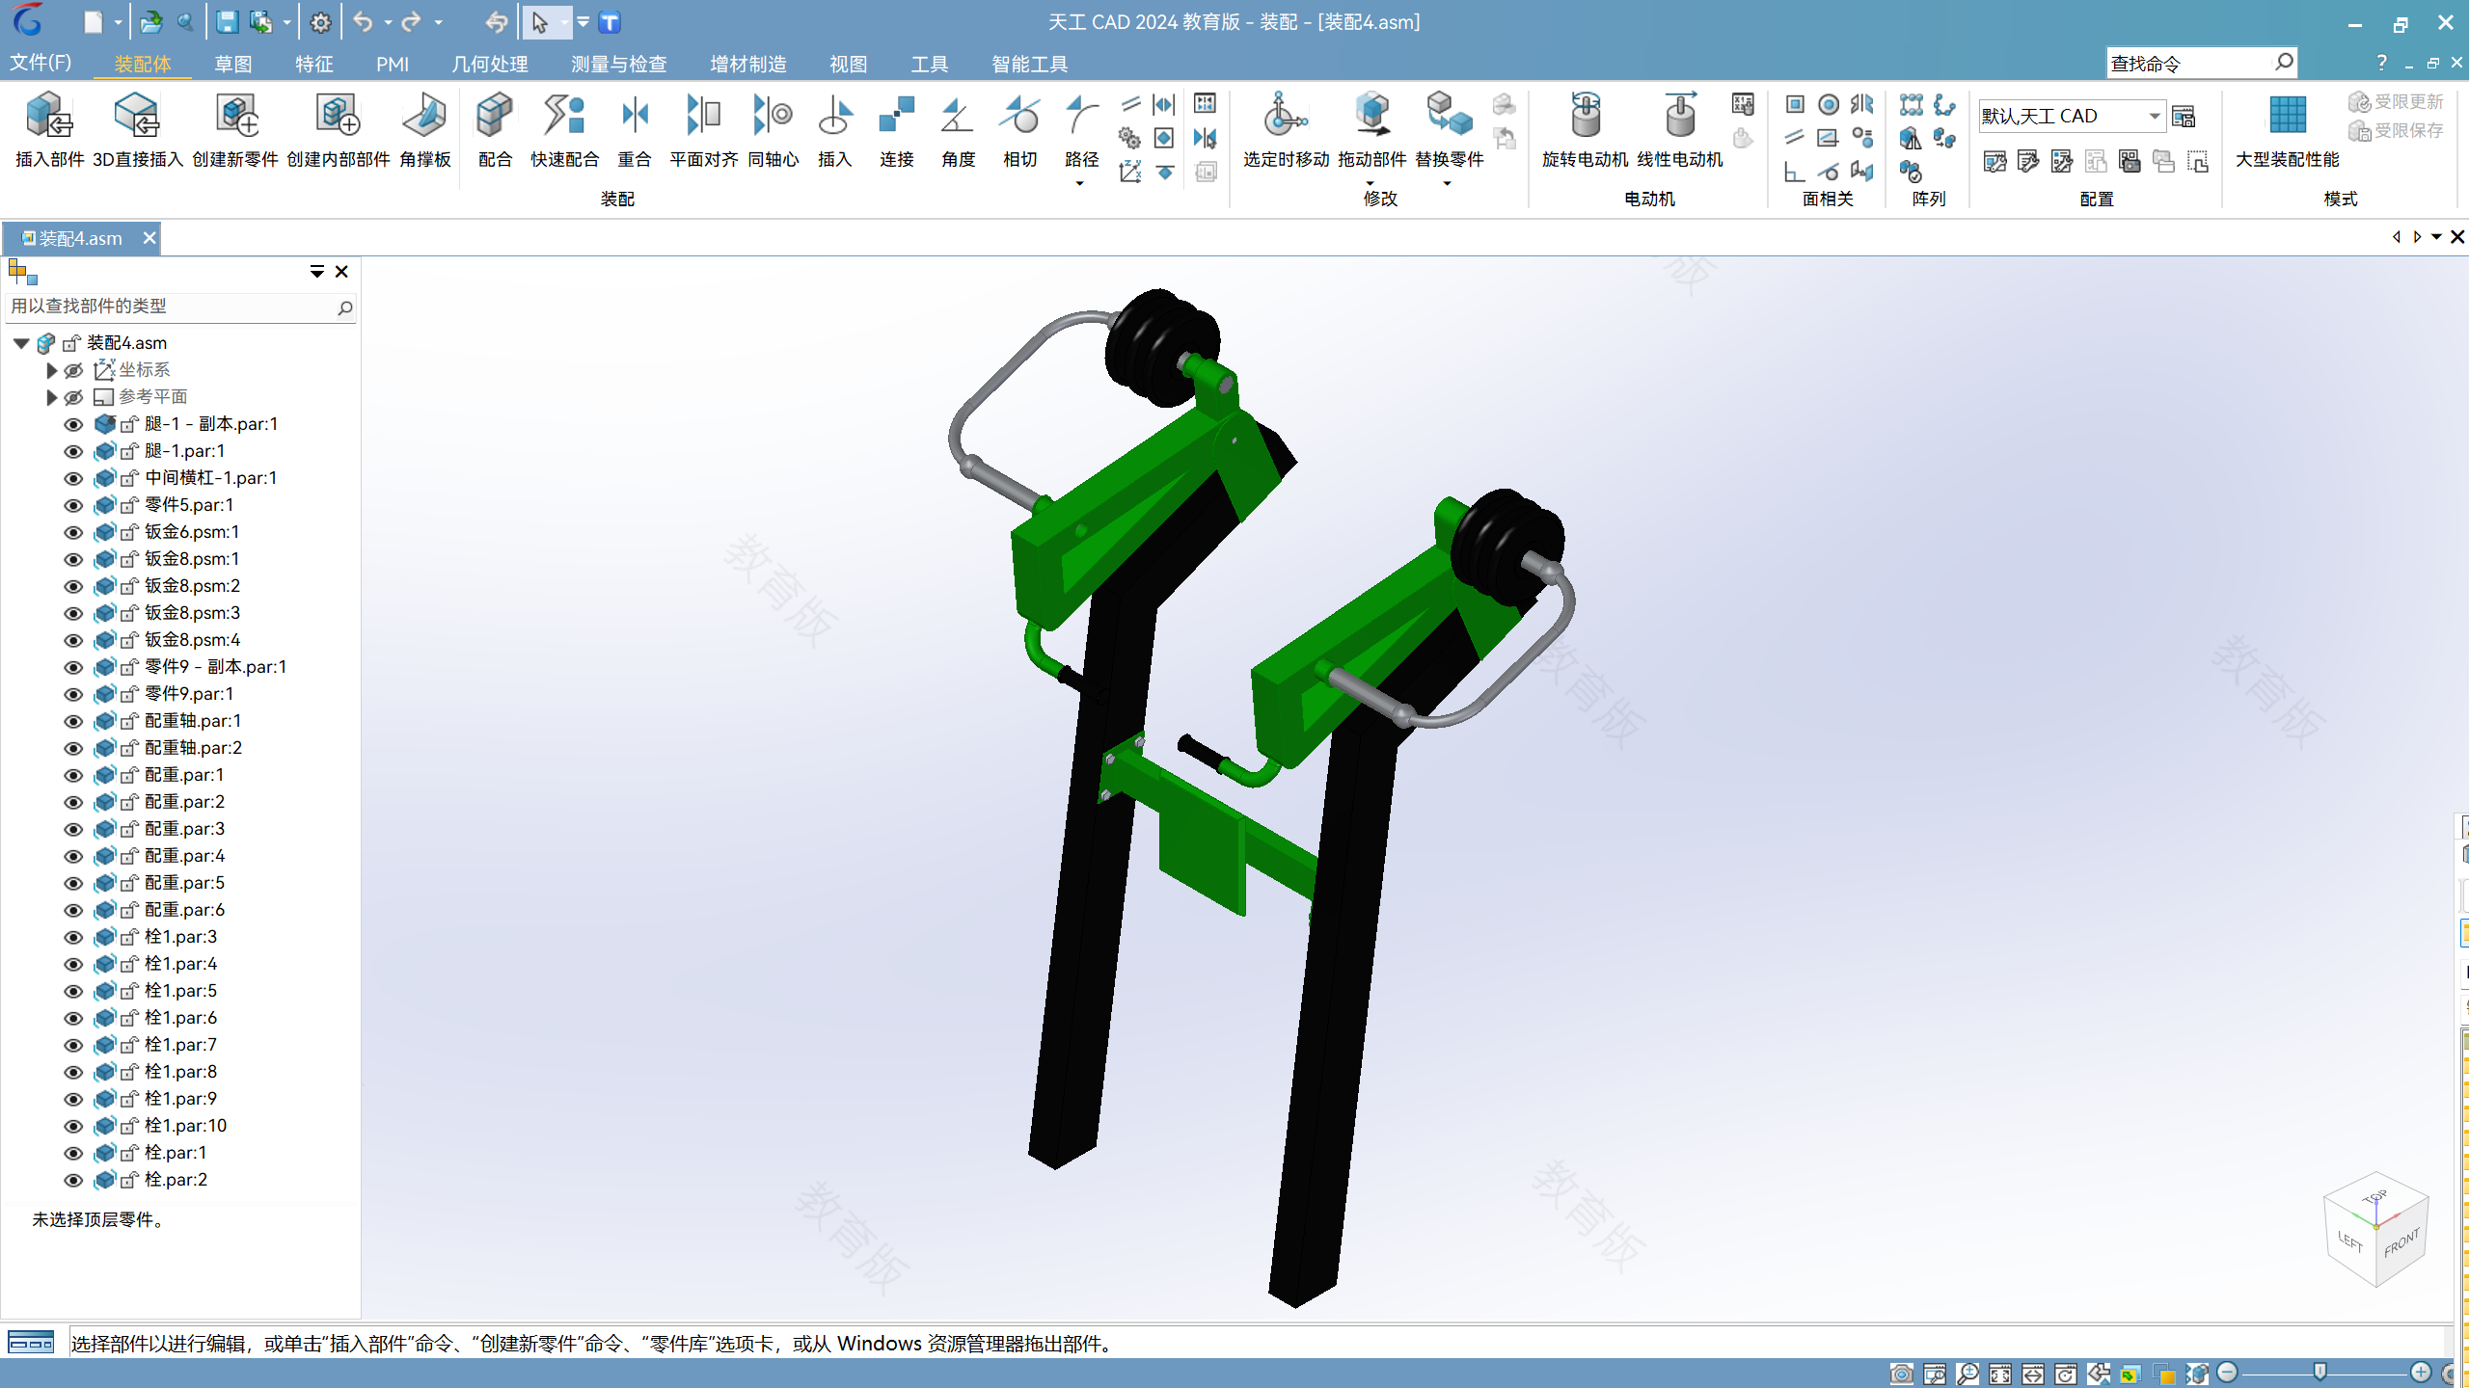2469x1388 pixels.
Task: Select the 相切 tangent constraint
Action: (1020, 130)
